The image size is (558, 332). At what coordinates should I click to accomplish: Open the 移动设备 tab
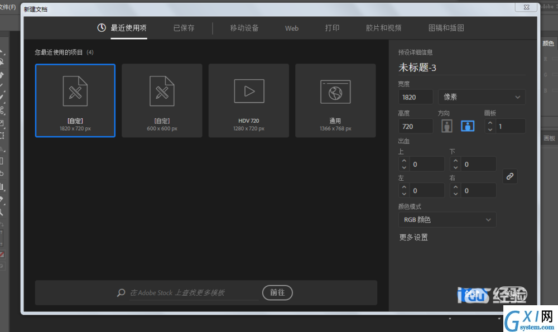click(244, 28)
